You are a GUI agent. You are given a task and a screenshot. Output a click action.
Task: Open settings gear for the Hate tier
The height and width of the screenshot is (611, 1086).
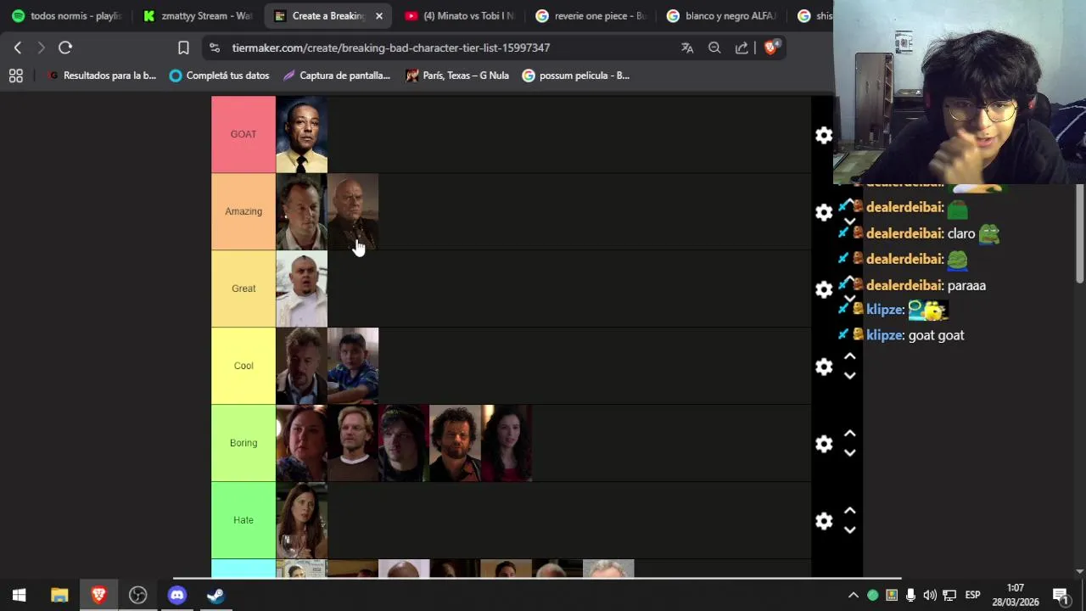[824, 521]
